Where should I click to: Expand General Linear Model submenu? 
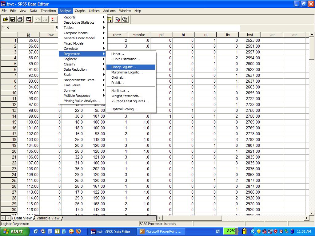pos(83,38)
